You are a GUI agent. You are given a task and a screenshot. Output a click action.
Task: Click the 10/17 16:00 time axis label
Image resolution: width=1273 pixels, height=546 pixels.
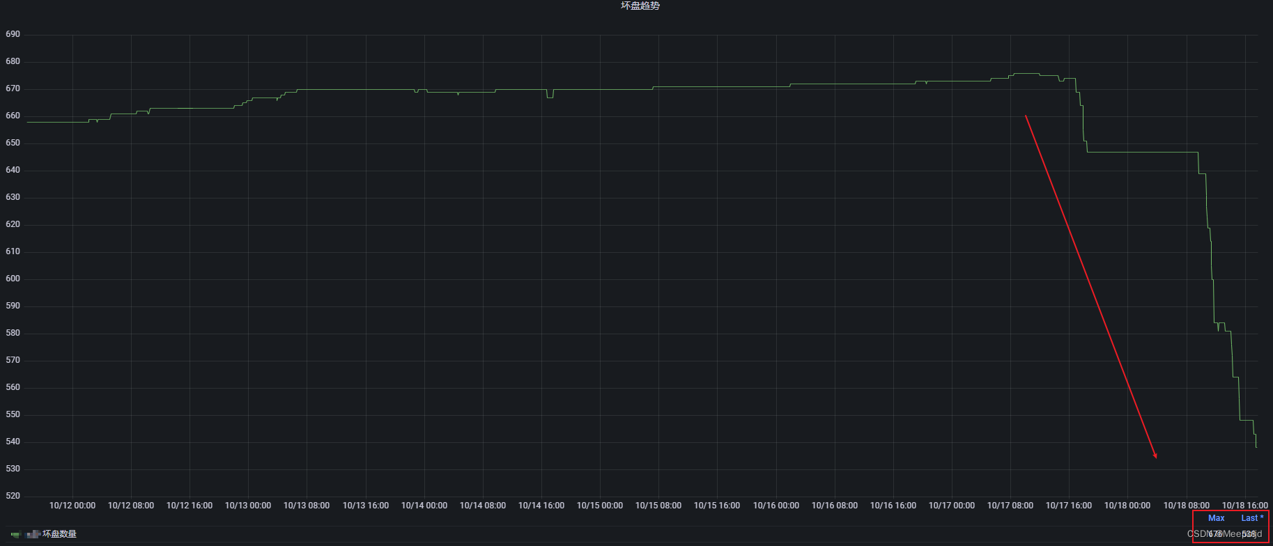coord(1069,506)
